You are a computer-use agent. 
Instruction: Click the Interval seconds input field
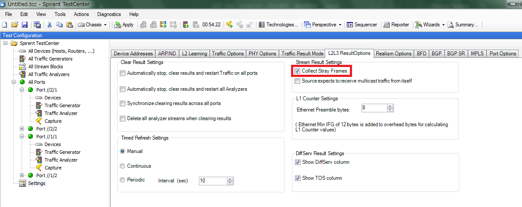click(212, 181)
